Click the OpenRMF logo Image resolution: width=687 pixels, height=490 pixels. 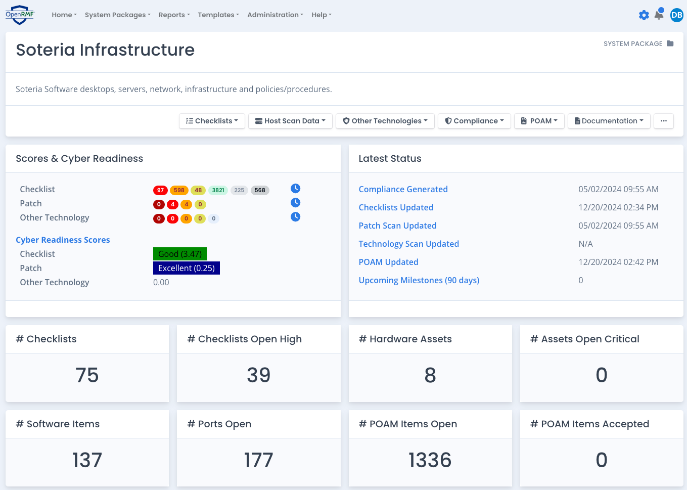tap(20, 15)
